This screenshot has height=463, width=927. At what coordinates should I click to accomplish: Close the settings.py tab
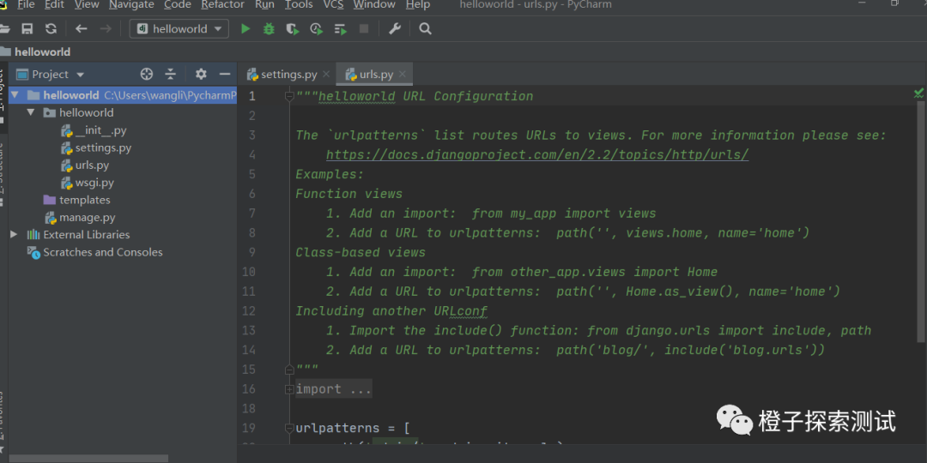pyautogui.click(x=327, y=75)
